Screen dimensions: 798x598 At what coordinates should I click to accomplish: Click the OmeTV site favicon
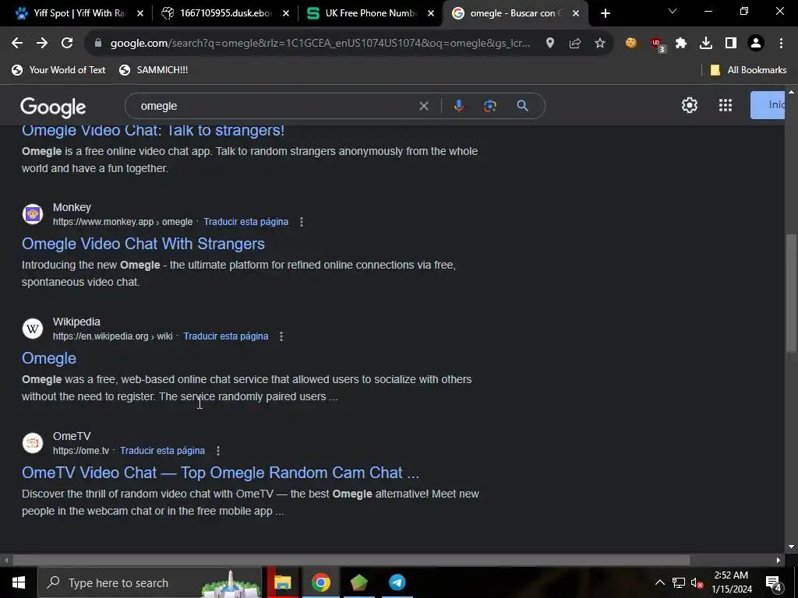[33, 443]
